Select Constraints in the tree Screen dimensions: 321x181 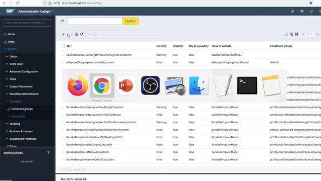coord(18,116)
